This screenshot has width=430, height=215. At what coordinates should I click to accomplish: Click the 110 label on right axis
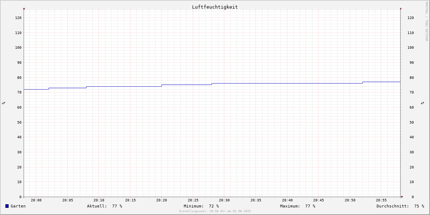411,33
